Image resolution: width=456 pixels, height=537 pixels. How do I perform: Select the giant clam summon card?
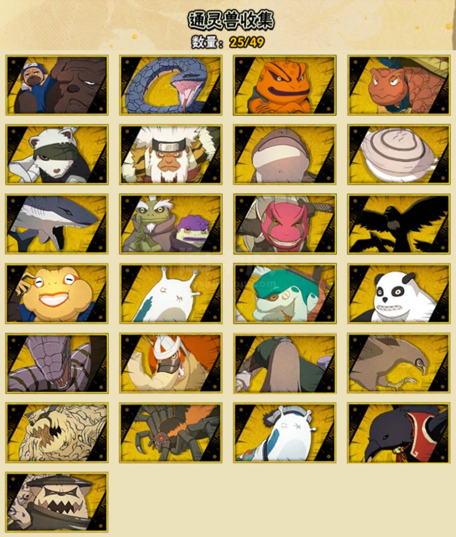tap(399, 155)
